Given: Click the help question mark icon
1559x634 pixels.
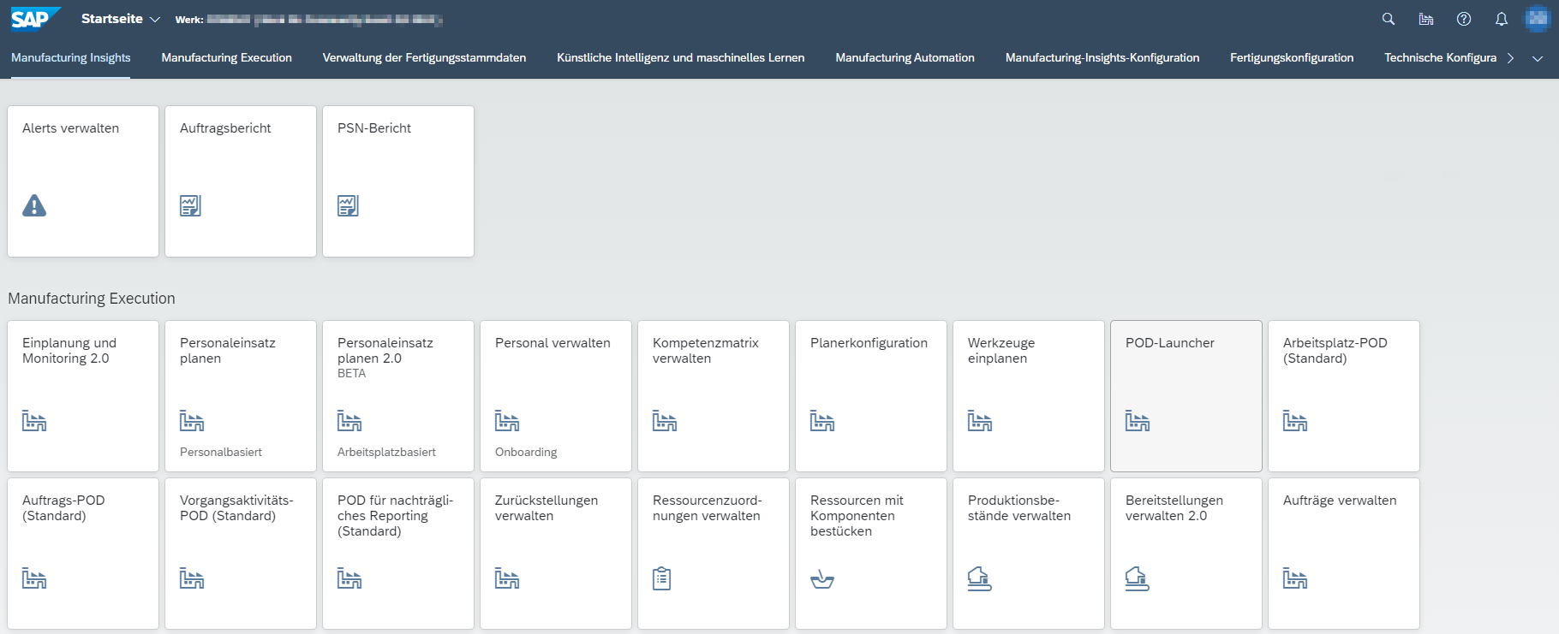Looking at the screenshot, I should point(1464,19).
